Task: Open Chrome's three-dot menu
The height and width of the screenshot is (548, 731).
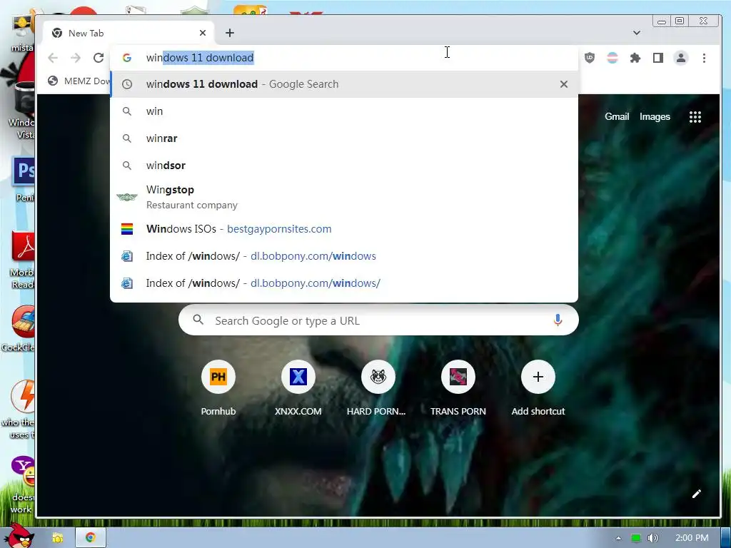Action: click(x=704, y=58)
